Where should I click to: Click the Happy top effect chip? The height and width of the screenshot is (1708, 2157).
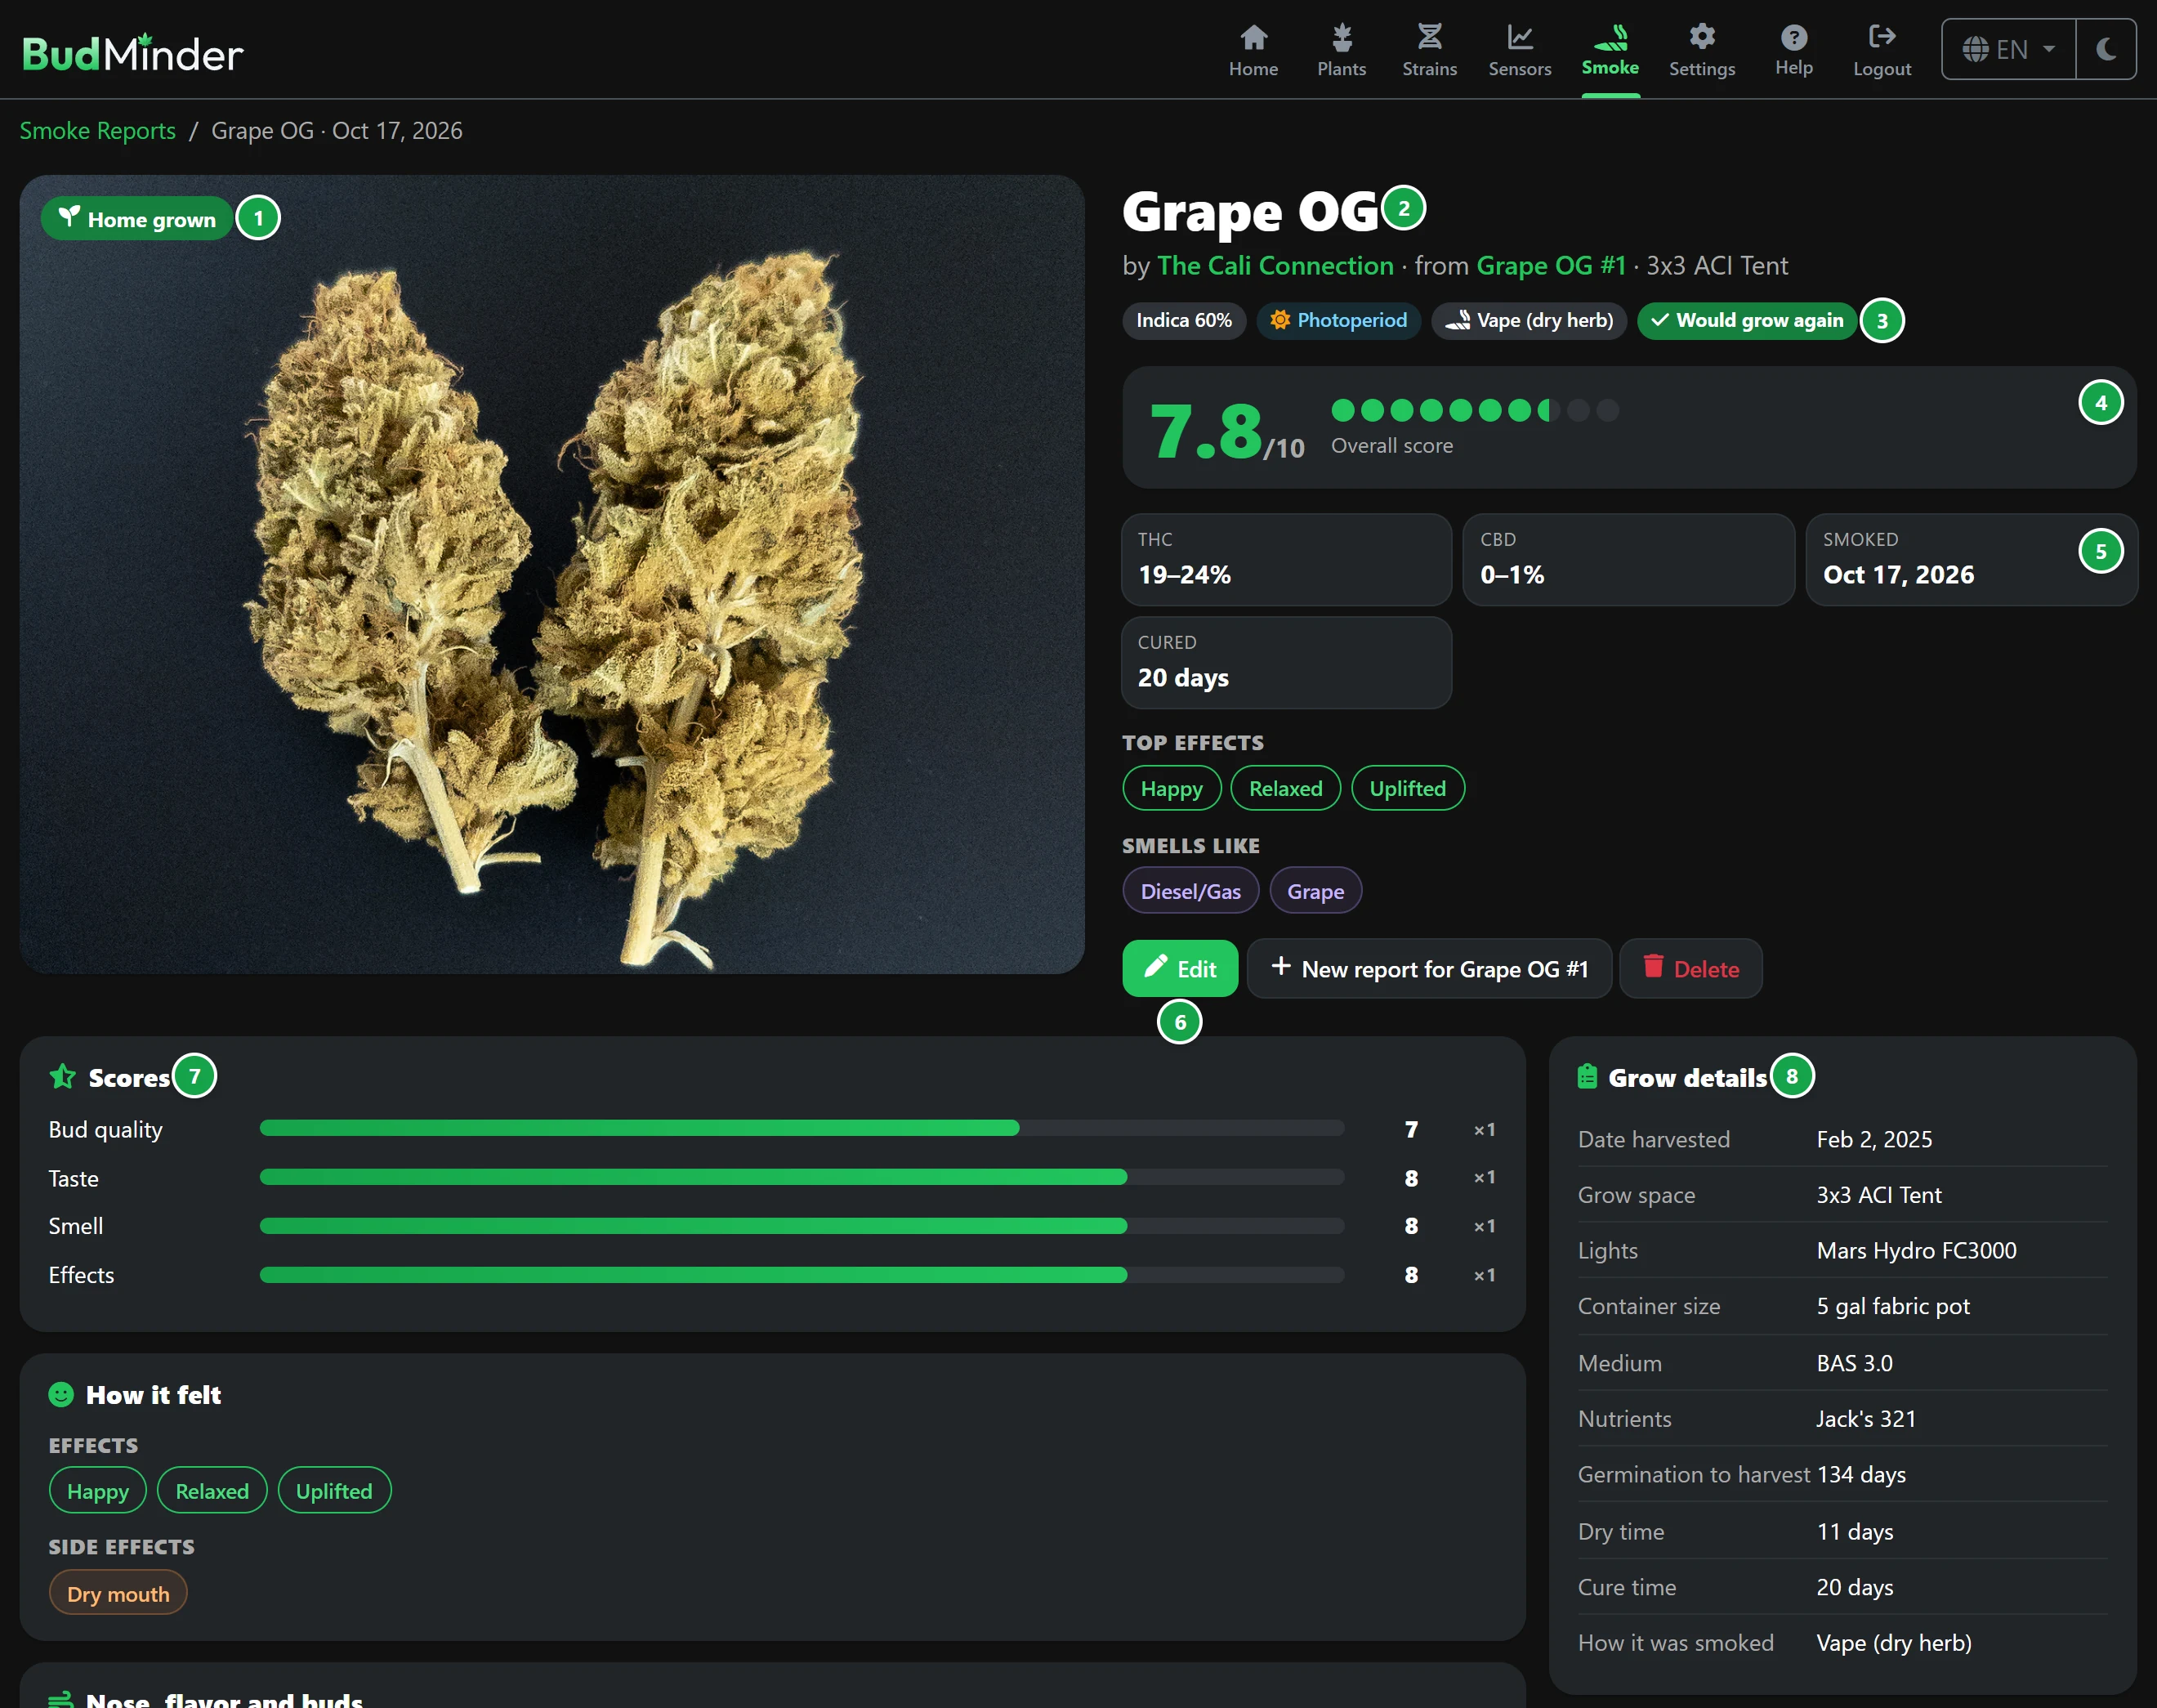tap(1172, 788)
